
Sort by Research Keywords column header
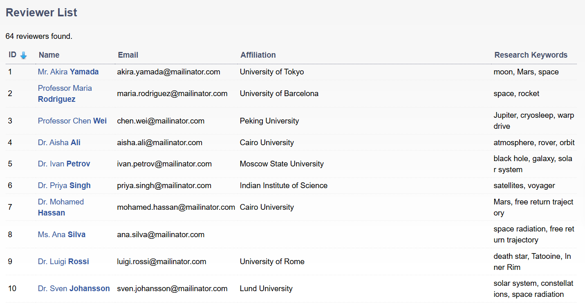tap(531, 55)
